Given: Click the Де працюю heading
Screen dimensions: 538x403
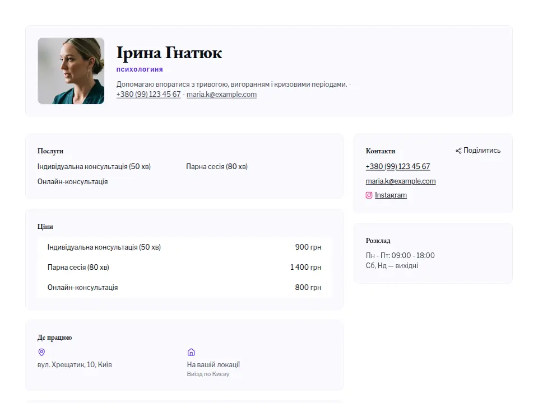Looking at the screenshot, I should coord(54,338).
